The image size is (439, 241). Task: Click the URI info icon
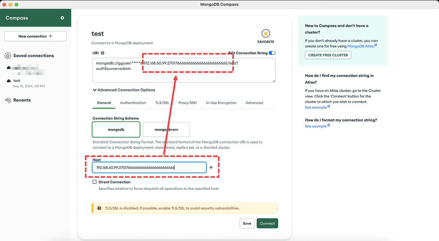pyautogui.click(x=103, y=53)
